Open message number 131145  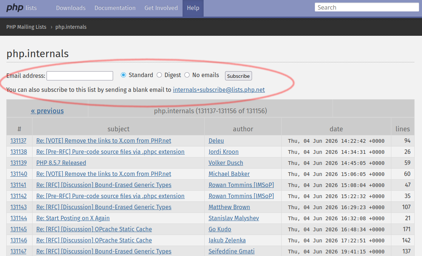18,229
